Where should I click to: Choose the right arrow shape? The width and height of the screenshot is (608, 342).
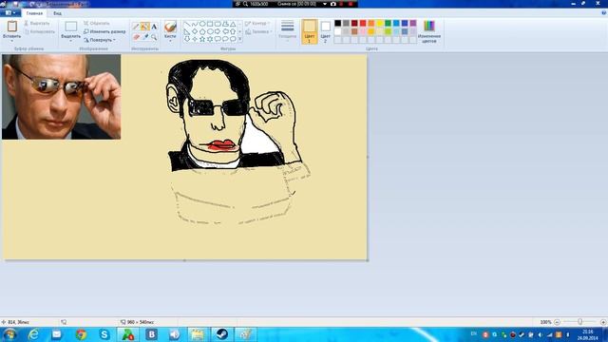(x=218, y=31)
